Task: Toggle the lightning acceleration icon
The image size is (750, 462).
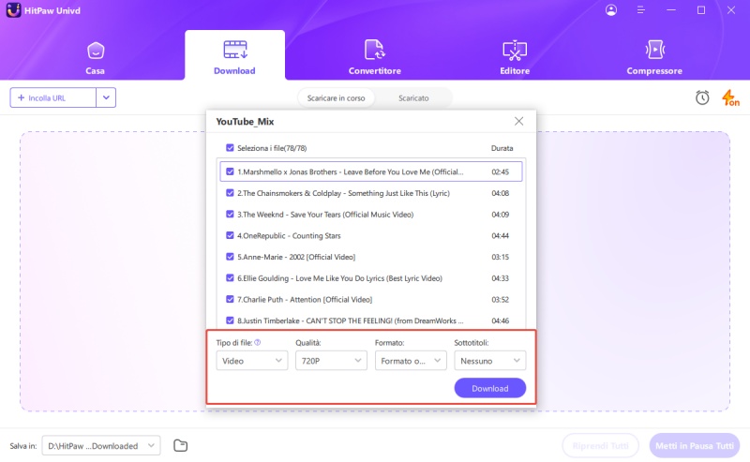Action: 730,97
